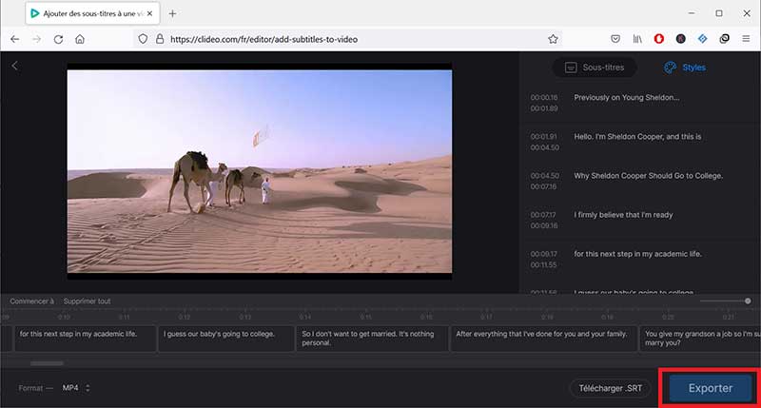
Task: Click Supprimer tout to delete subtitles
Action: point(87,301)
